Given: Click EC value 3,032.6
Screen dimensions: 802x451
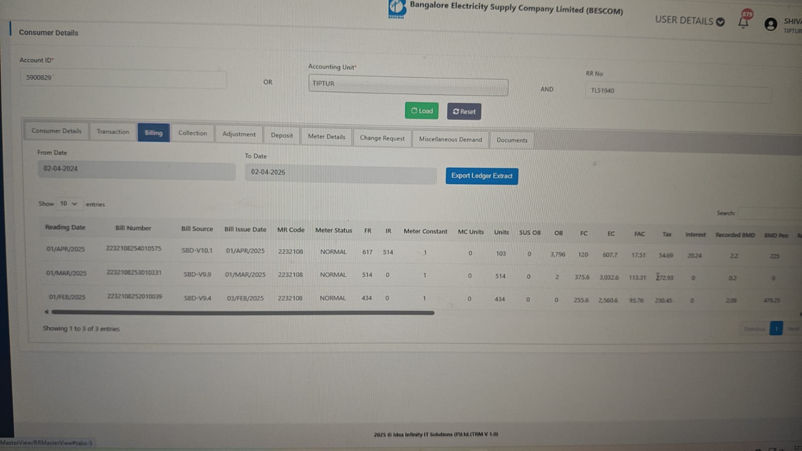Looking at the screenshot, I should [x=609, y=277].
